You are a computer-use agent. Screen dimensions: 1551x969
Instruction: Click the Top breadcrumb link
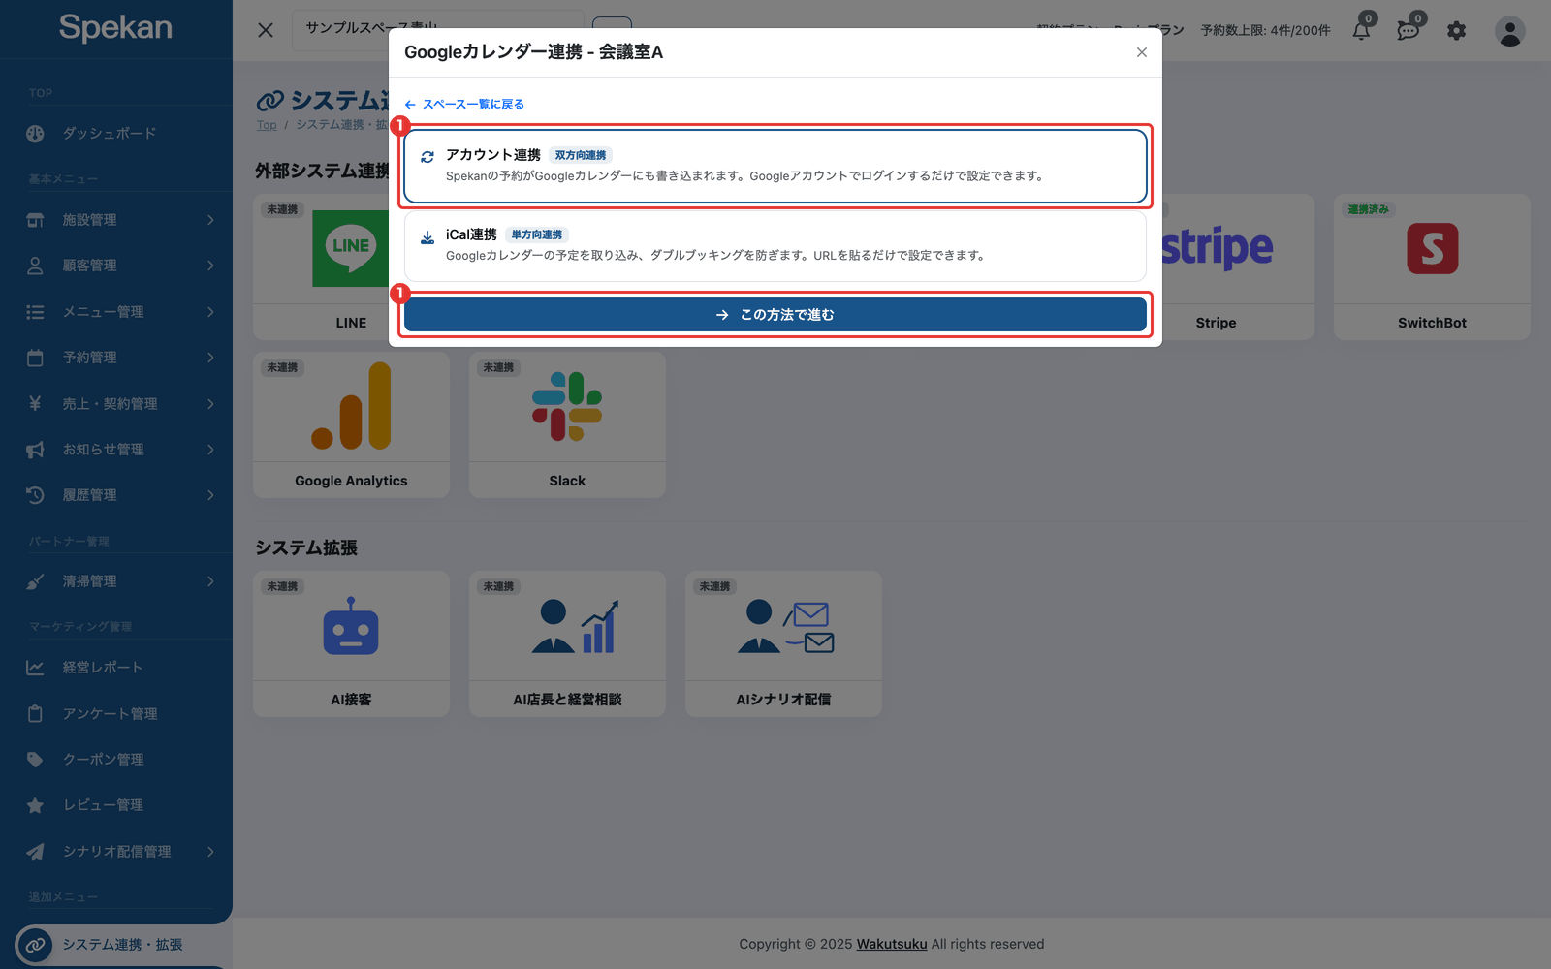pos(267,125)
